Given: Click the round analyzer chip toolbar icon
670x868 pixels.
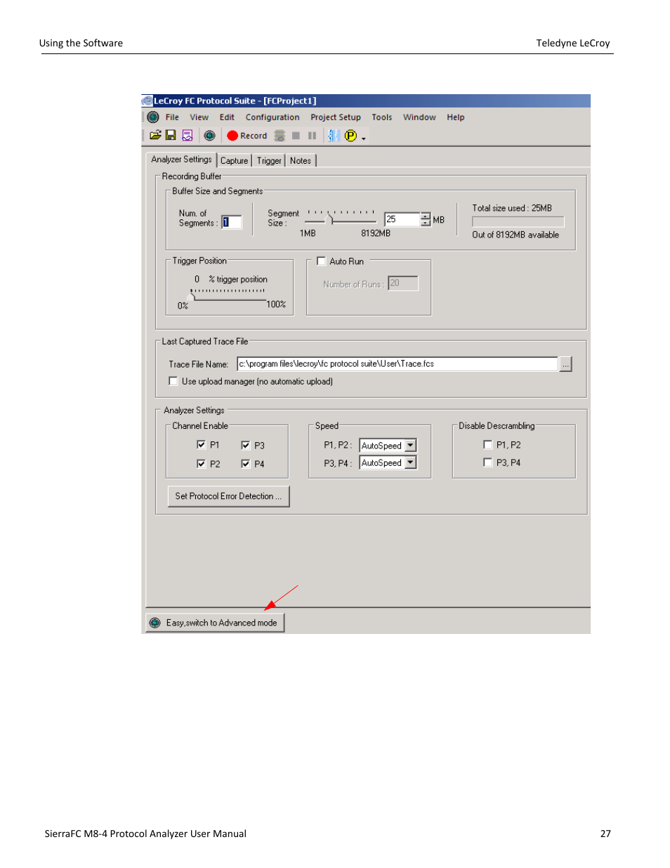Looking at the screenshot, I should point(209,136).
